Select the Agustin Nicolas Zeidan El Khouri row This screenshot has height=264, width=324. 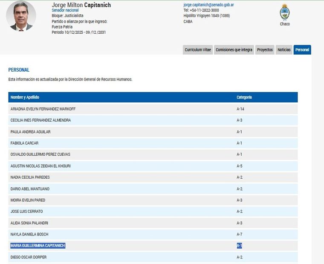pyautogui.click(x=40, y=166)
